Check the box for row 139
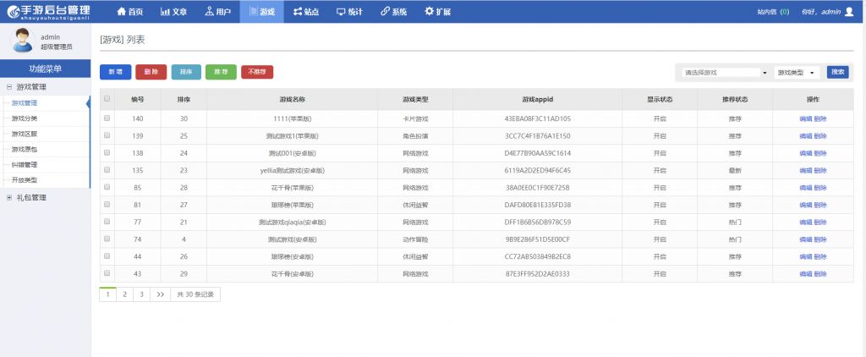The height and width of the screenshot is (357, 866). click(107, 135)
